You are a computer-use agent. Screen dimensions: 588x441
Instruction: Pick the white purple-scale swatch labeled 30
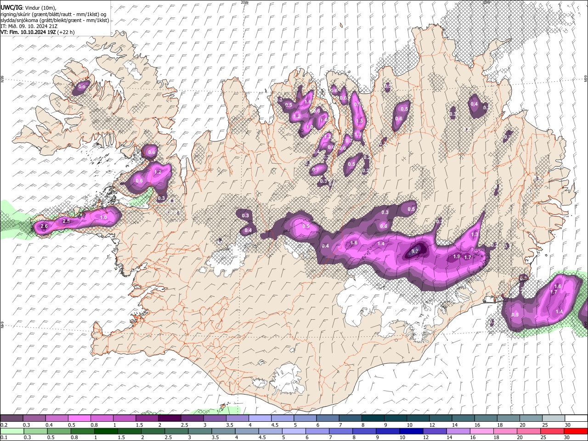(x=577, y=418)
